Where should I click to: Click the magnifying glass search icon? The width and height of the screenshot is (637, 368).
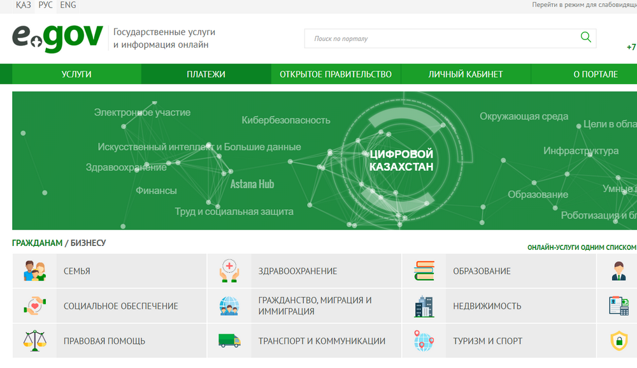[585, 37]
